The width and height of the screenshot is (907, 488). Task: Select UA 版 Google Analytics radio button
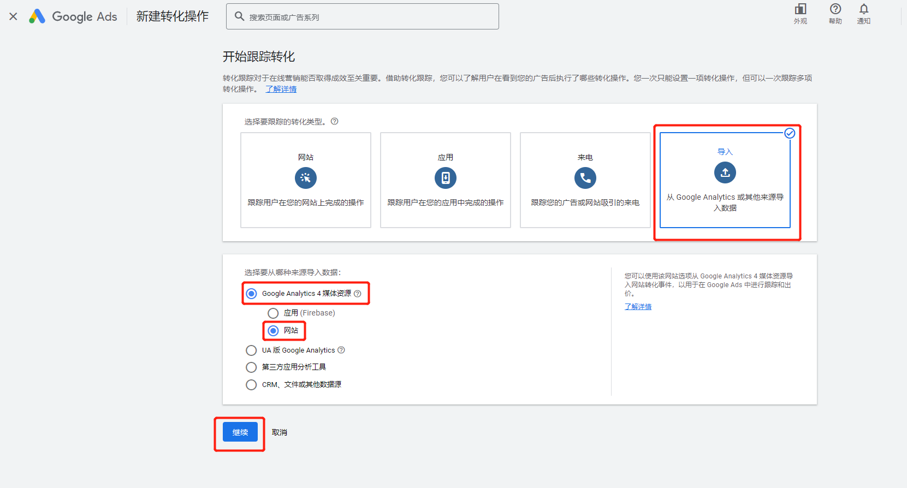(251, 350)
